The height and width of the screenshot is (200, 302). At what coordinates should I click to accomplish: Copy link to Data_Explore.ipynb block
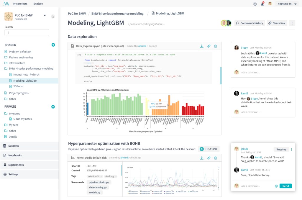(209, 46)
